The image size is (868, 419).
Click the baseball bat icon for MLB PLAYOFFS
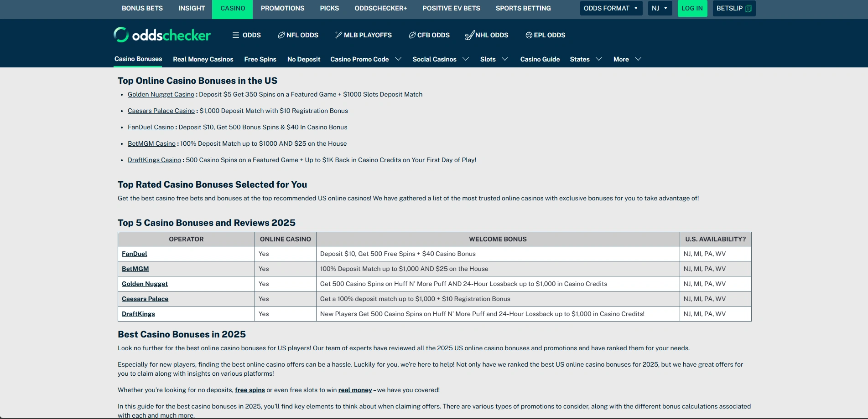(x=338, y=35)
